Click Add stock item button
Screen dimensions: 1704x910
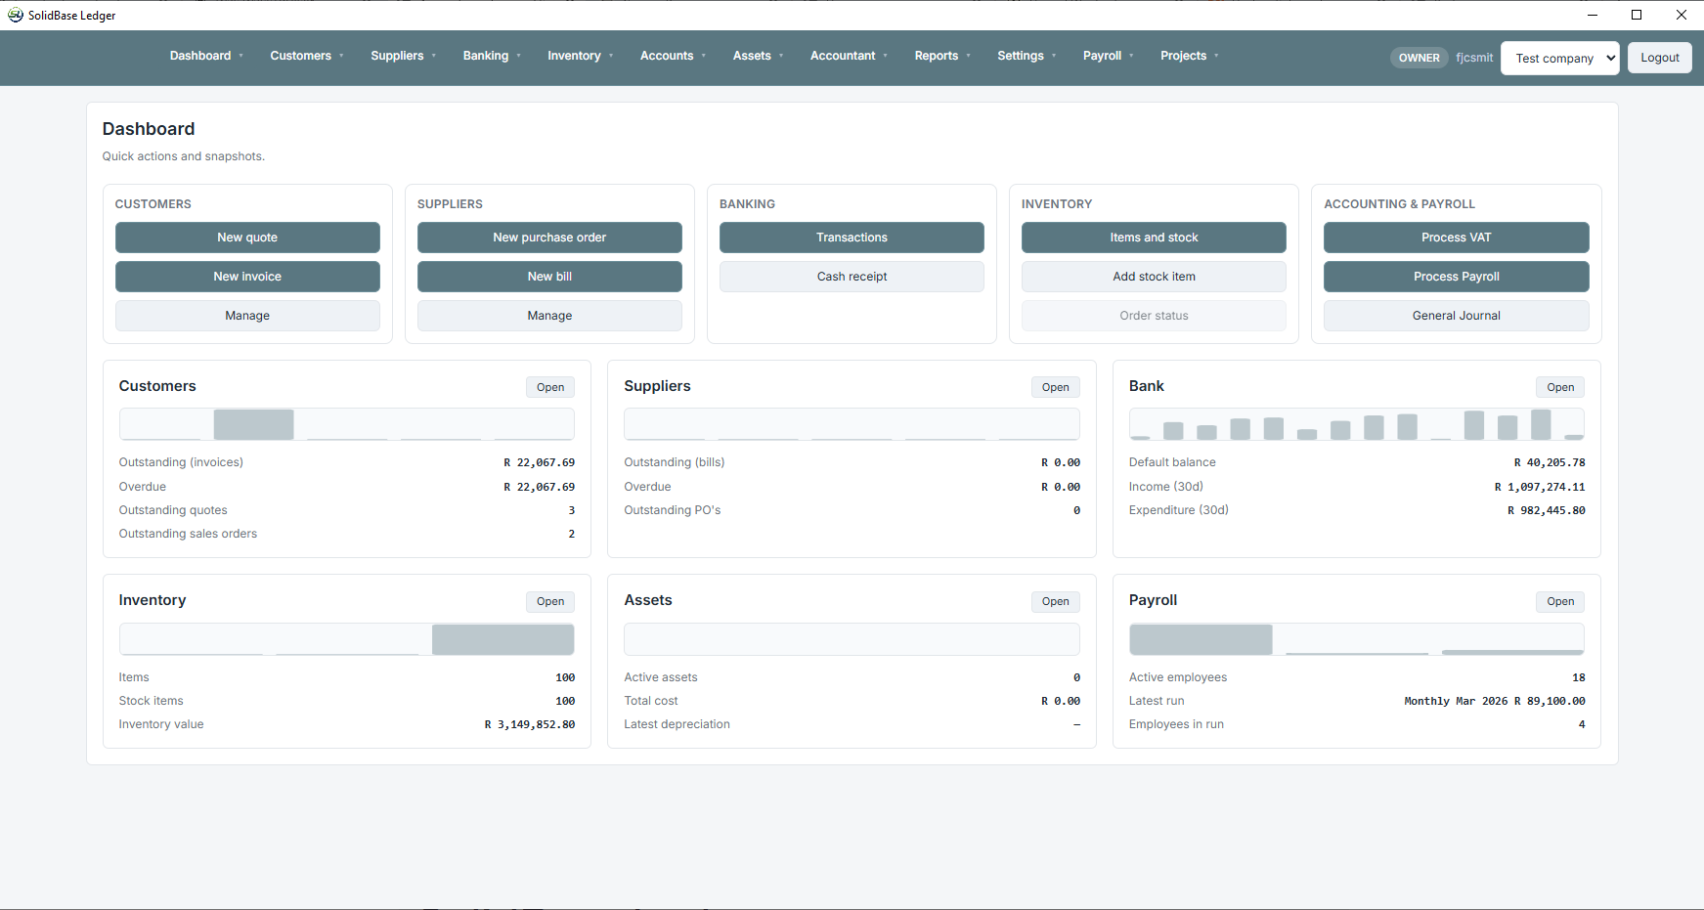coord(1154,277)
